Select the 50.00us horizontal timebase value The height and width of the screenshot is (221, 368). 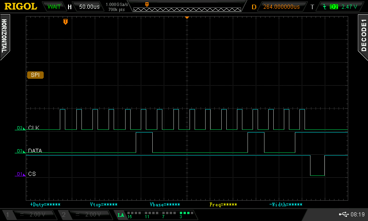click(x=89, y=7)
